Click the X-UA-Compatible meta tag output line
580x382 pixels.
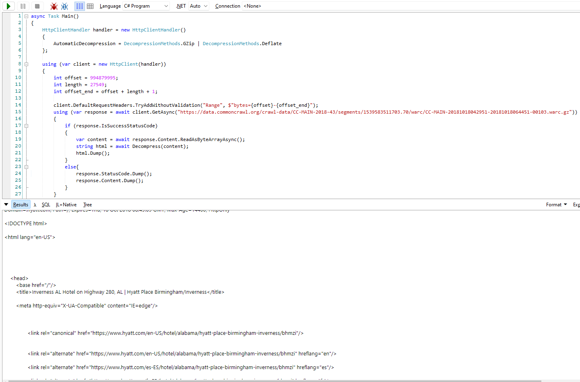click(87, 305)
